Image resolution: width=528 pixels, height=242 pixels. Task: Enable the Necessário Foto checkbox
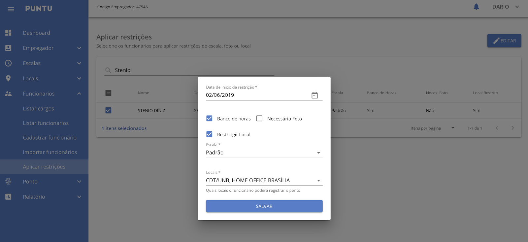point(259,119)
